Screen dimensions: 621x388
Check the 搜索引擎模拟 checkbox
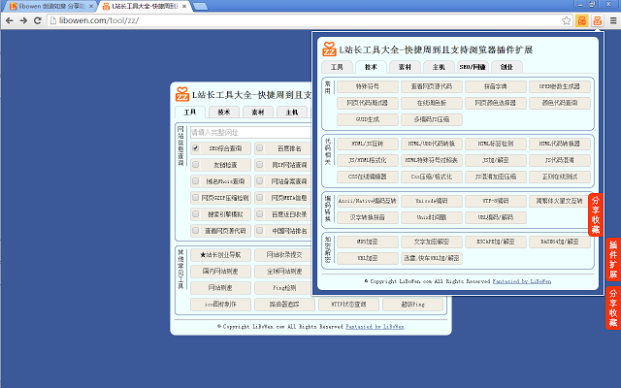pos(196,213)
